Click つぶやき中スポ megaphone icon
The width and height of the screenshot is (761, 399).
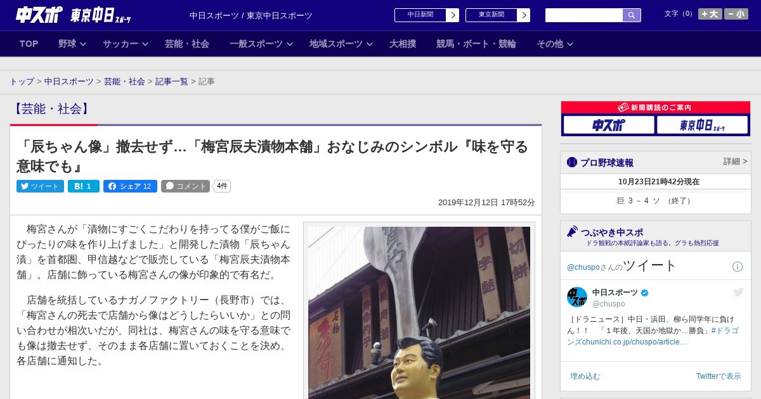pos(572,232)
